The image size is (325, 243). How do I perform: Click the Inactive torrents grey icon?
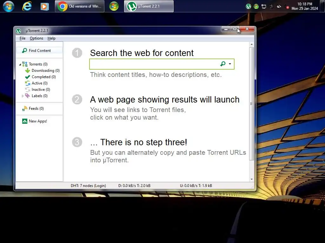[27, 90]
